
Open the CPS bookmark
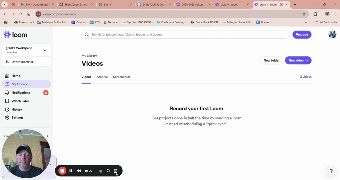pos(95,22)
